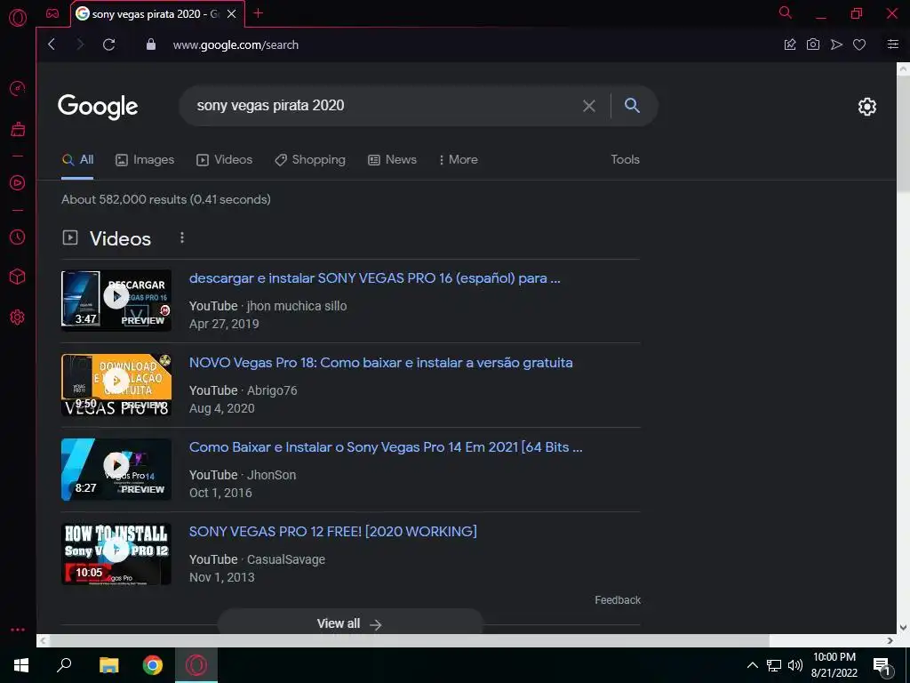Select the All results tab
The image size is (910, 683).
(78, 160)
